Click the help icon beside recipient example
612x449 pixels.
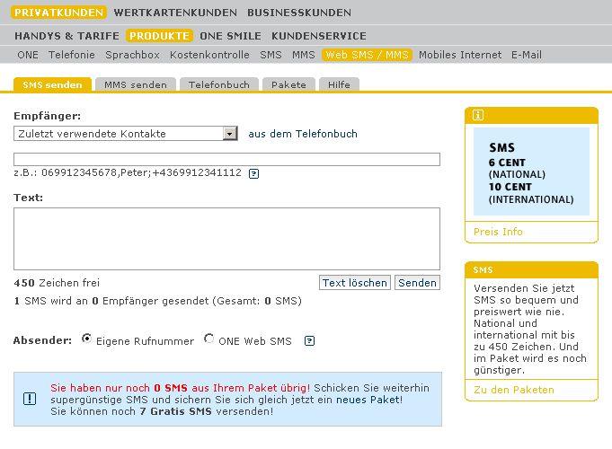pos(253,173)
